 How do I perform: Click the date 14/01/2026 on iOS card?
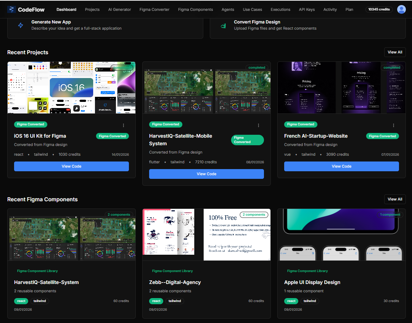pyautogui.click(x=120, y=155)
